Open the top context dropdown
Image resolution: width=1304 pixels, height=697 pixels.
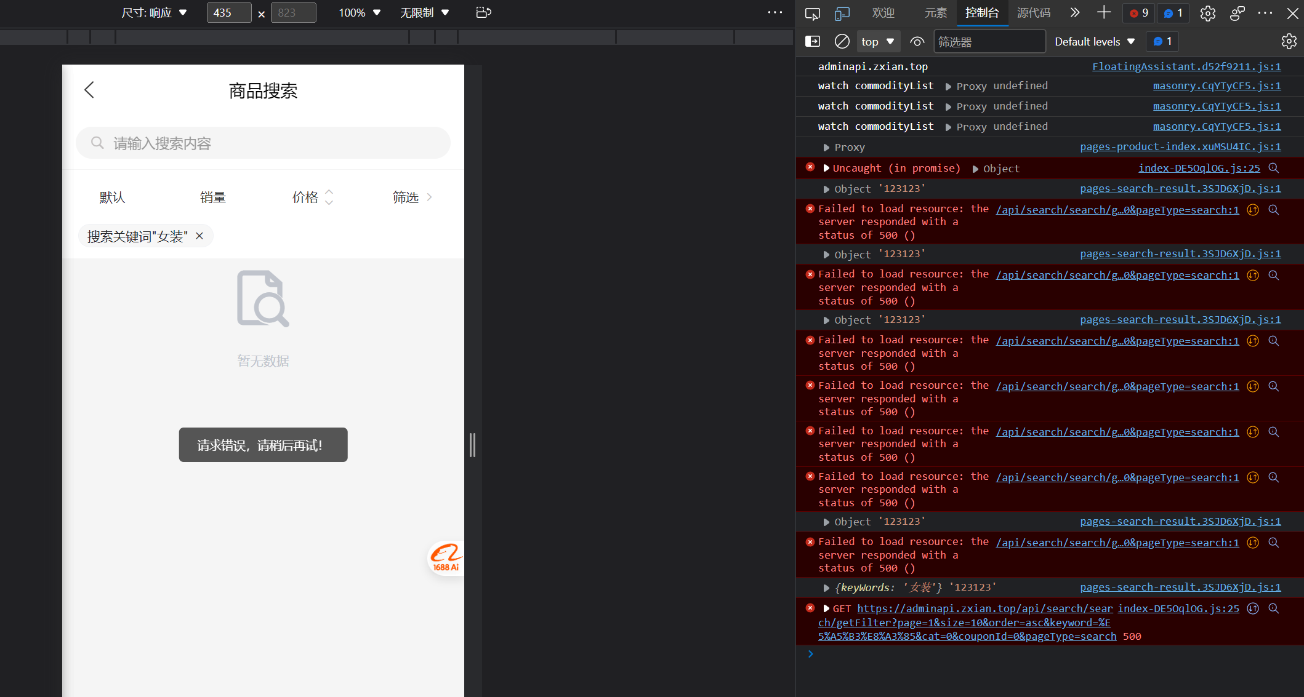(878, 41)
